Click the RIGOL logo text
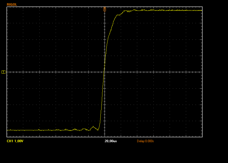The image size is (228, 163). click(12, 5)
